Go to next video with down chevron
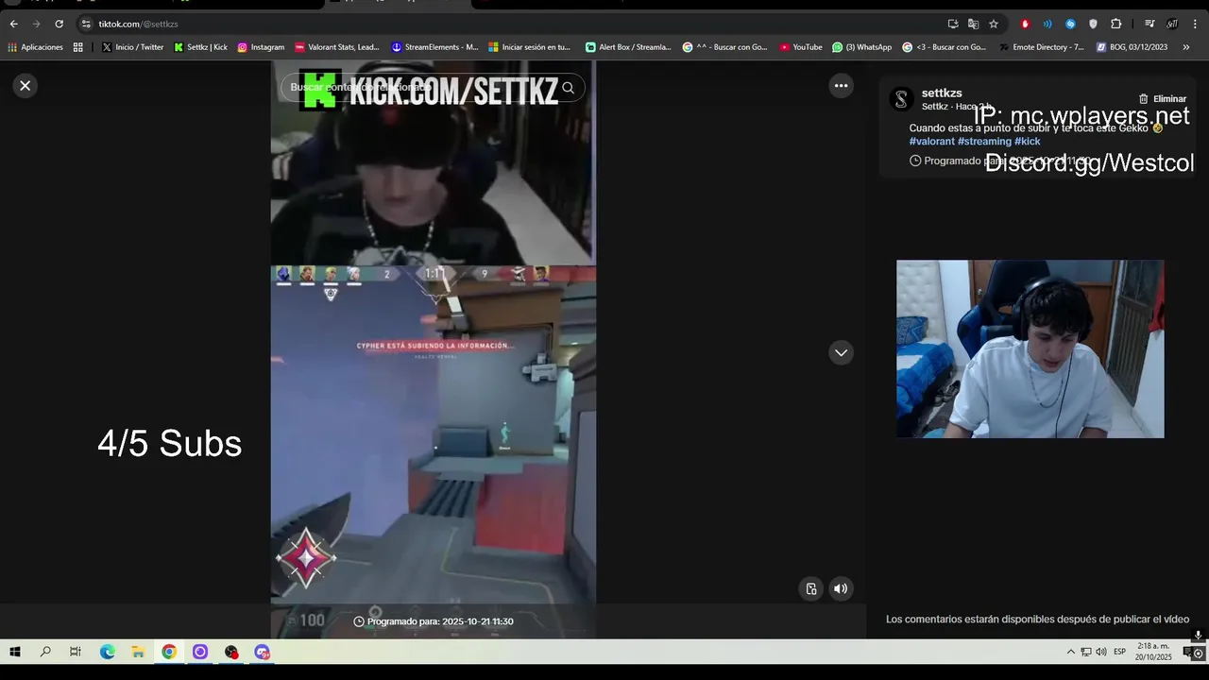This screenshot has height=680, width=1209. coord(841,353)
